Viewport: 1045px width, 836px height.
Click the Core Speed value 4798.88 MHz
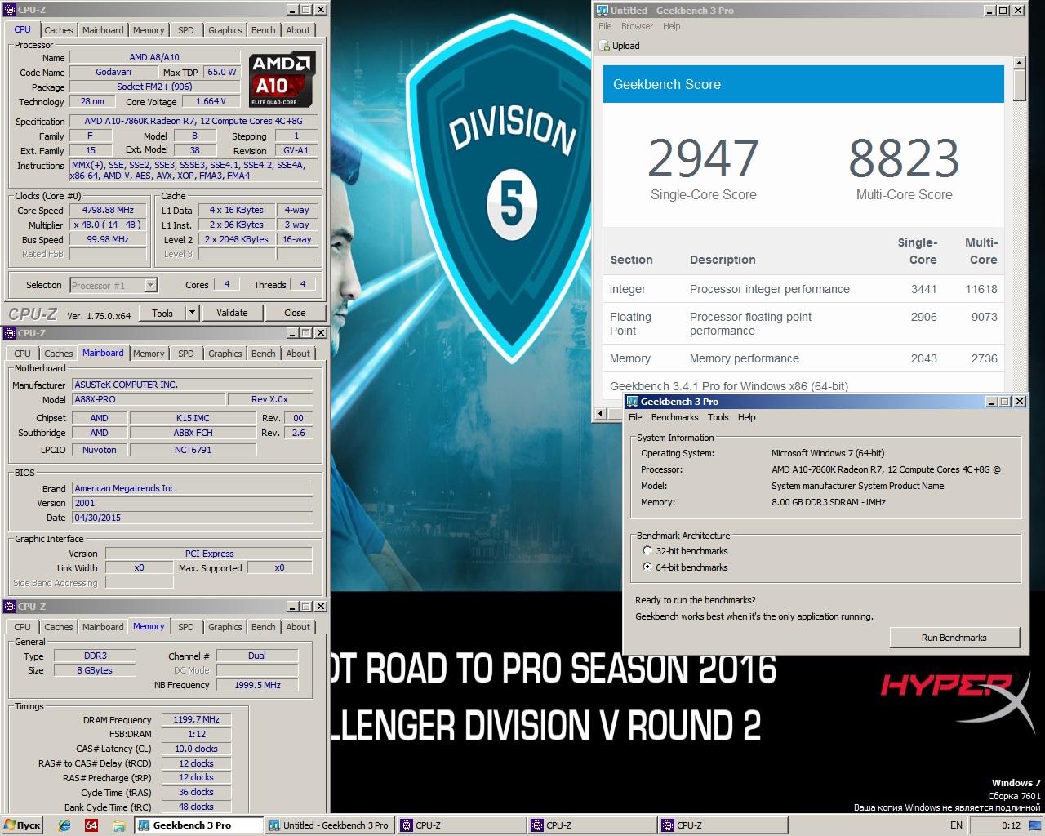click(108, 210)
